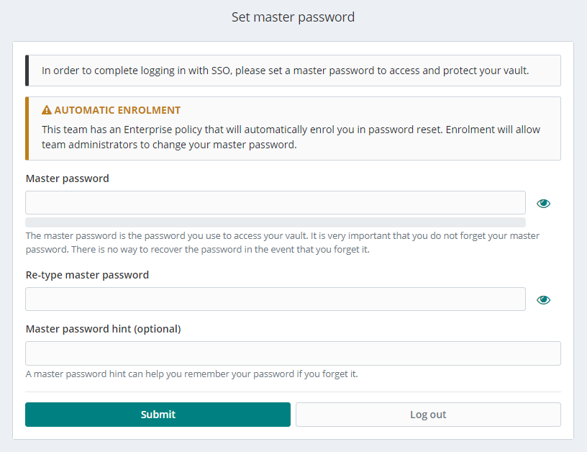Click the Master password hint field

pyautogui.click(x=293, y=353)
